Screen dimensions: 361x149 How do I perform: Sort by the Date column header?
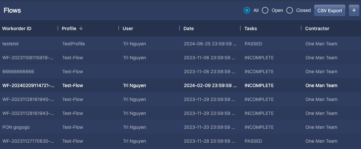click(188, 28)
